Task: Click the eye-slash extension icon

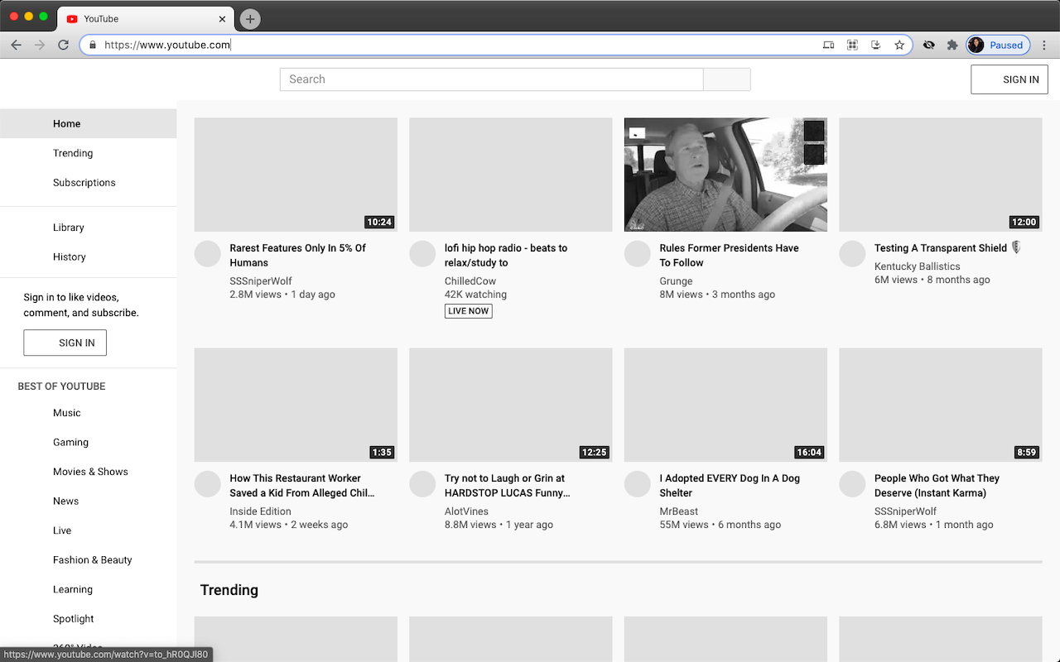Action: [x=929, y=46]
